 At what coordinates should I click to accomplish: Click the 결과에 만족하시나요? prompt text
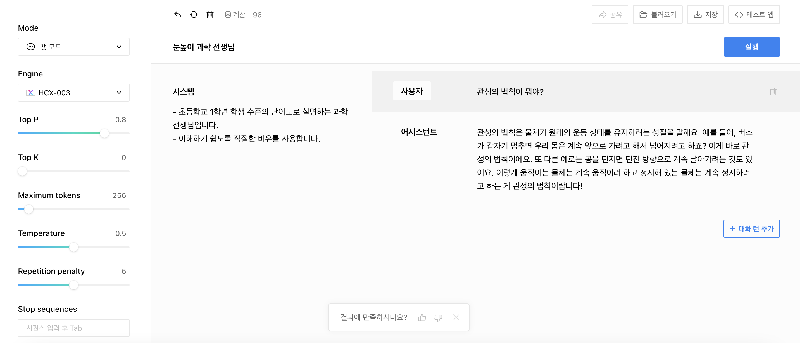373,317
